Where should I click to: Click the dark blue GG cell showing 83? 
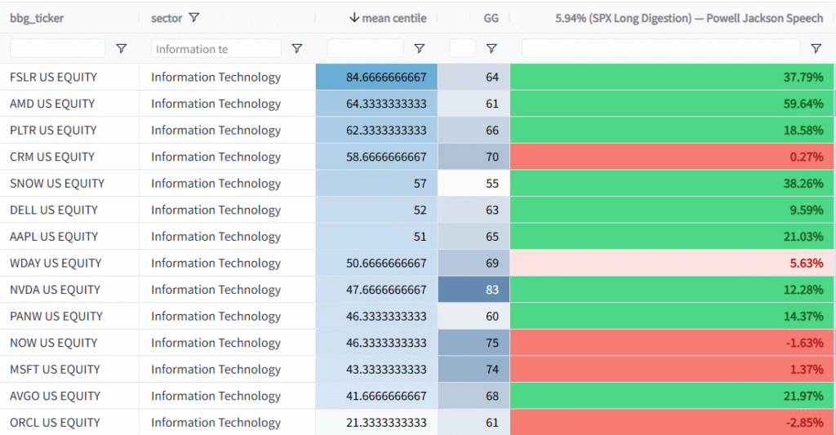coord(474,290)
